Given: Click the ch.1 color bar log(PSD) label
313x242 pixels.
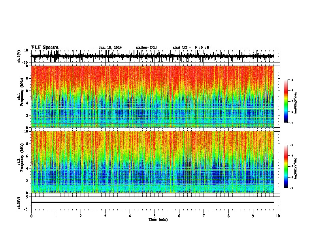Looking at the screenshot, I should [296, 103].
